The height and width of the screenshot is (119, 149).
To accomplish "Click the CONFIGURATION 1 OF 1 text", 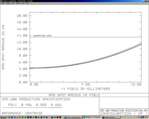I will [124, 113].
